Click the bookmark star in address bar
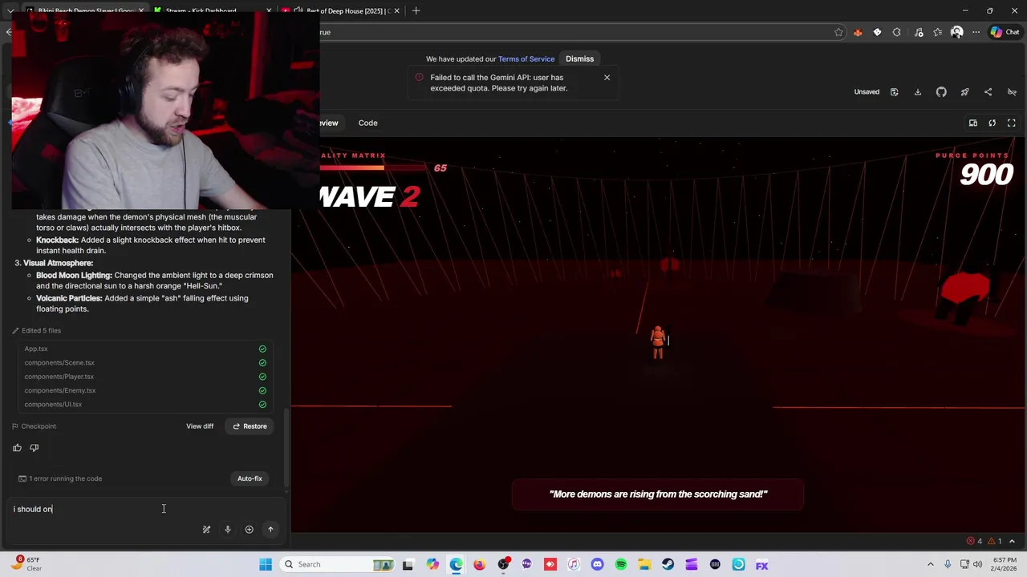This screenshot has height=577, width=1027. tap(838, 32)
